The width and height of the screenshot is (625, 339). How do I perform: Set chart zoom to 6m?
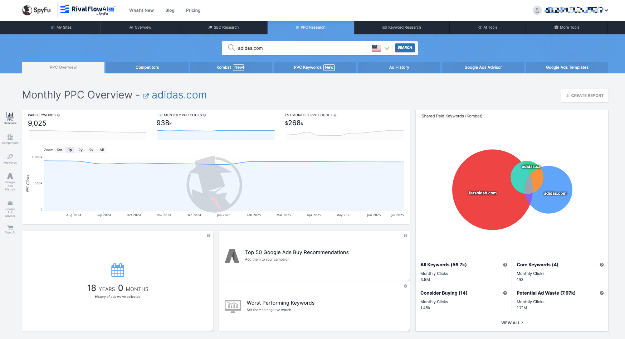[59, 150]
